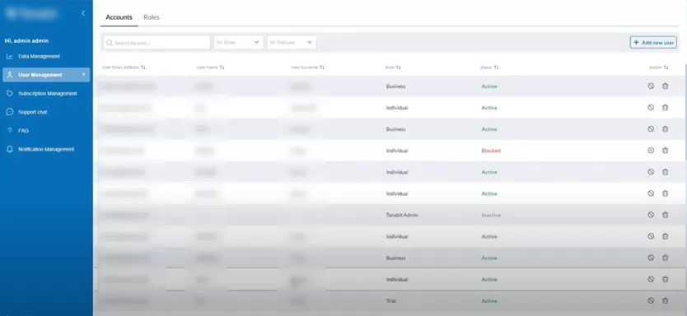Collapse the sidebar with the chevron arrow
687x316 pixels.
(83, 13)
